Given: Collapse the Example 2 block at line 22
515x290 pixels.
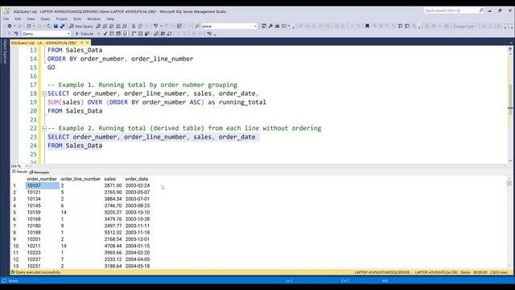Looking at the screenshot, I should point(44,128).
